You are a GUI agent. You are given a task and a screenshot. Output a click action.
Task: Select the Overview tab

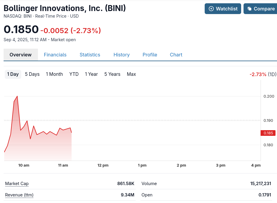click(21, 55)
